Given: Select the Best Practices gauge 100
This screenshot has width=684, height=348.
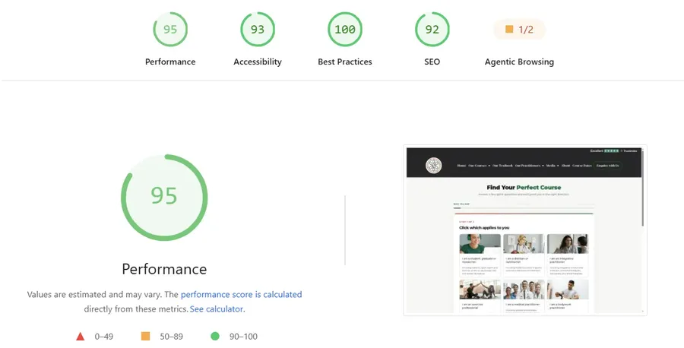Looking at the screenshot, I should tap(344, 29).
